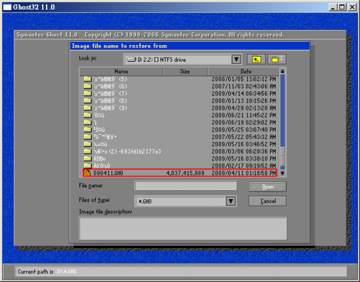Sort by the Size column header
The image size is (360, 282).
[x=185, y=71]
